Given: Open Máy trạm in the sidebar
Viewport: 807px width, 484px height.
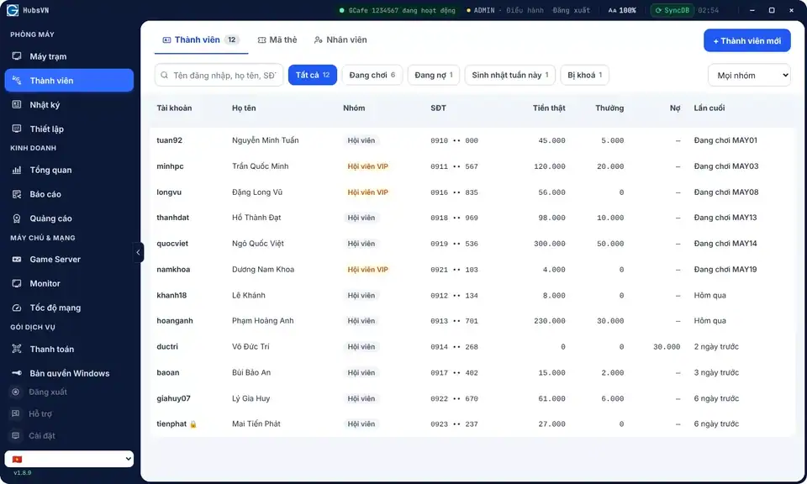Looking at the screenshot, I should click(x=69, y=56).
